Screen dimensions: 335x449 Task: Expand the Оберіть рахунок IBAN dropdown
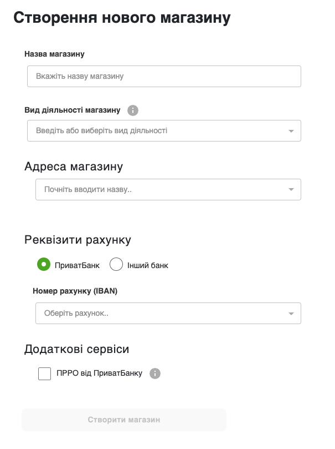coord(161,314)
